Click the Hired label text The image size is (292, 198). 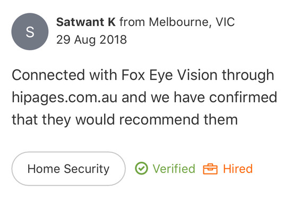point(238,169)
